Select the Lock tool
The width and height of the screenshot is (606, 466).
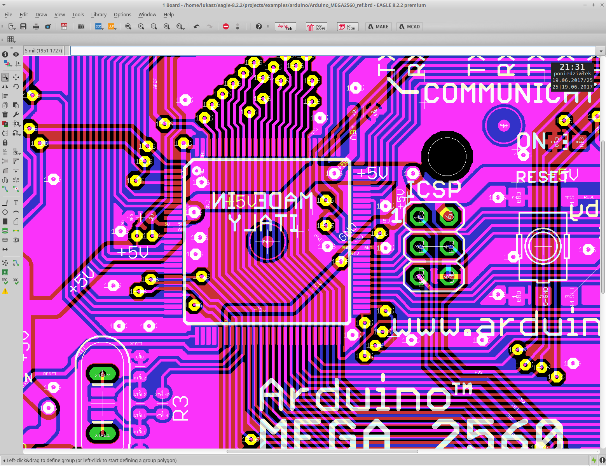(x=5, y=143)
